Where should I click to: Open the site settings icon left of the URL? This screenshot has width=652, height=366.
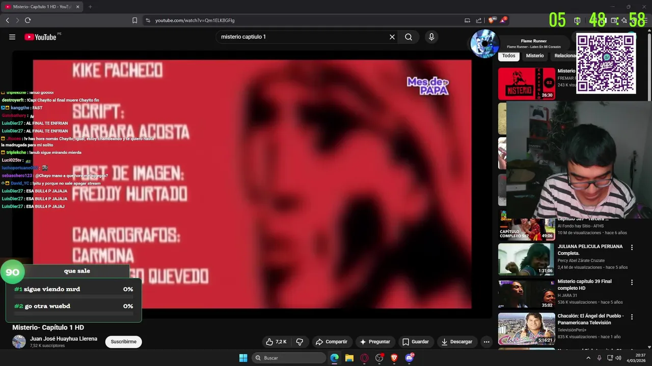[x=148, y=20]
